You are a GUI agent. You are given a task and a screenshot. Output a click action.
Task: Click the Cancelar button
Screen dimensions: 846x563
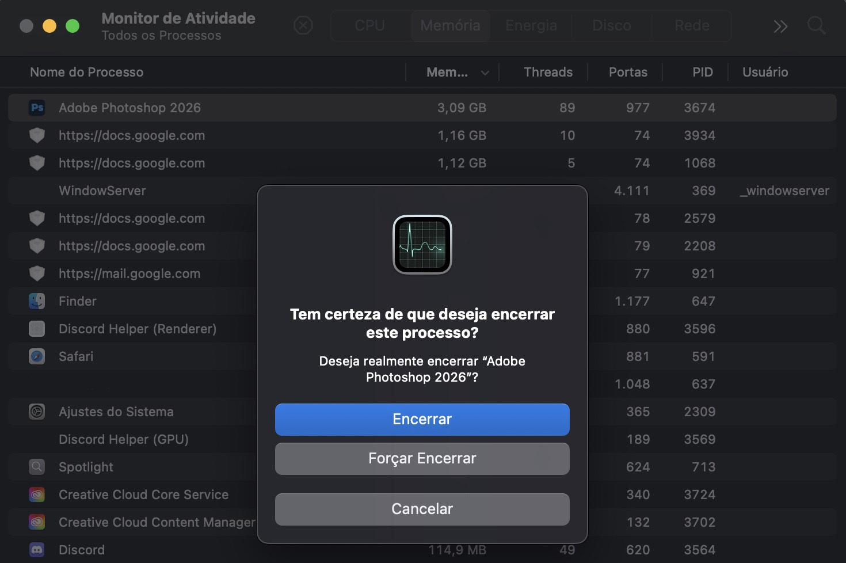click(x=422, y=509)
